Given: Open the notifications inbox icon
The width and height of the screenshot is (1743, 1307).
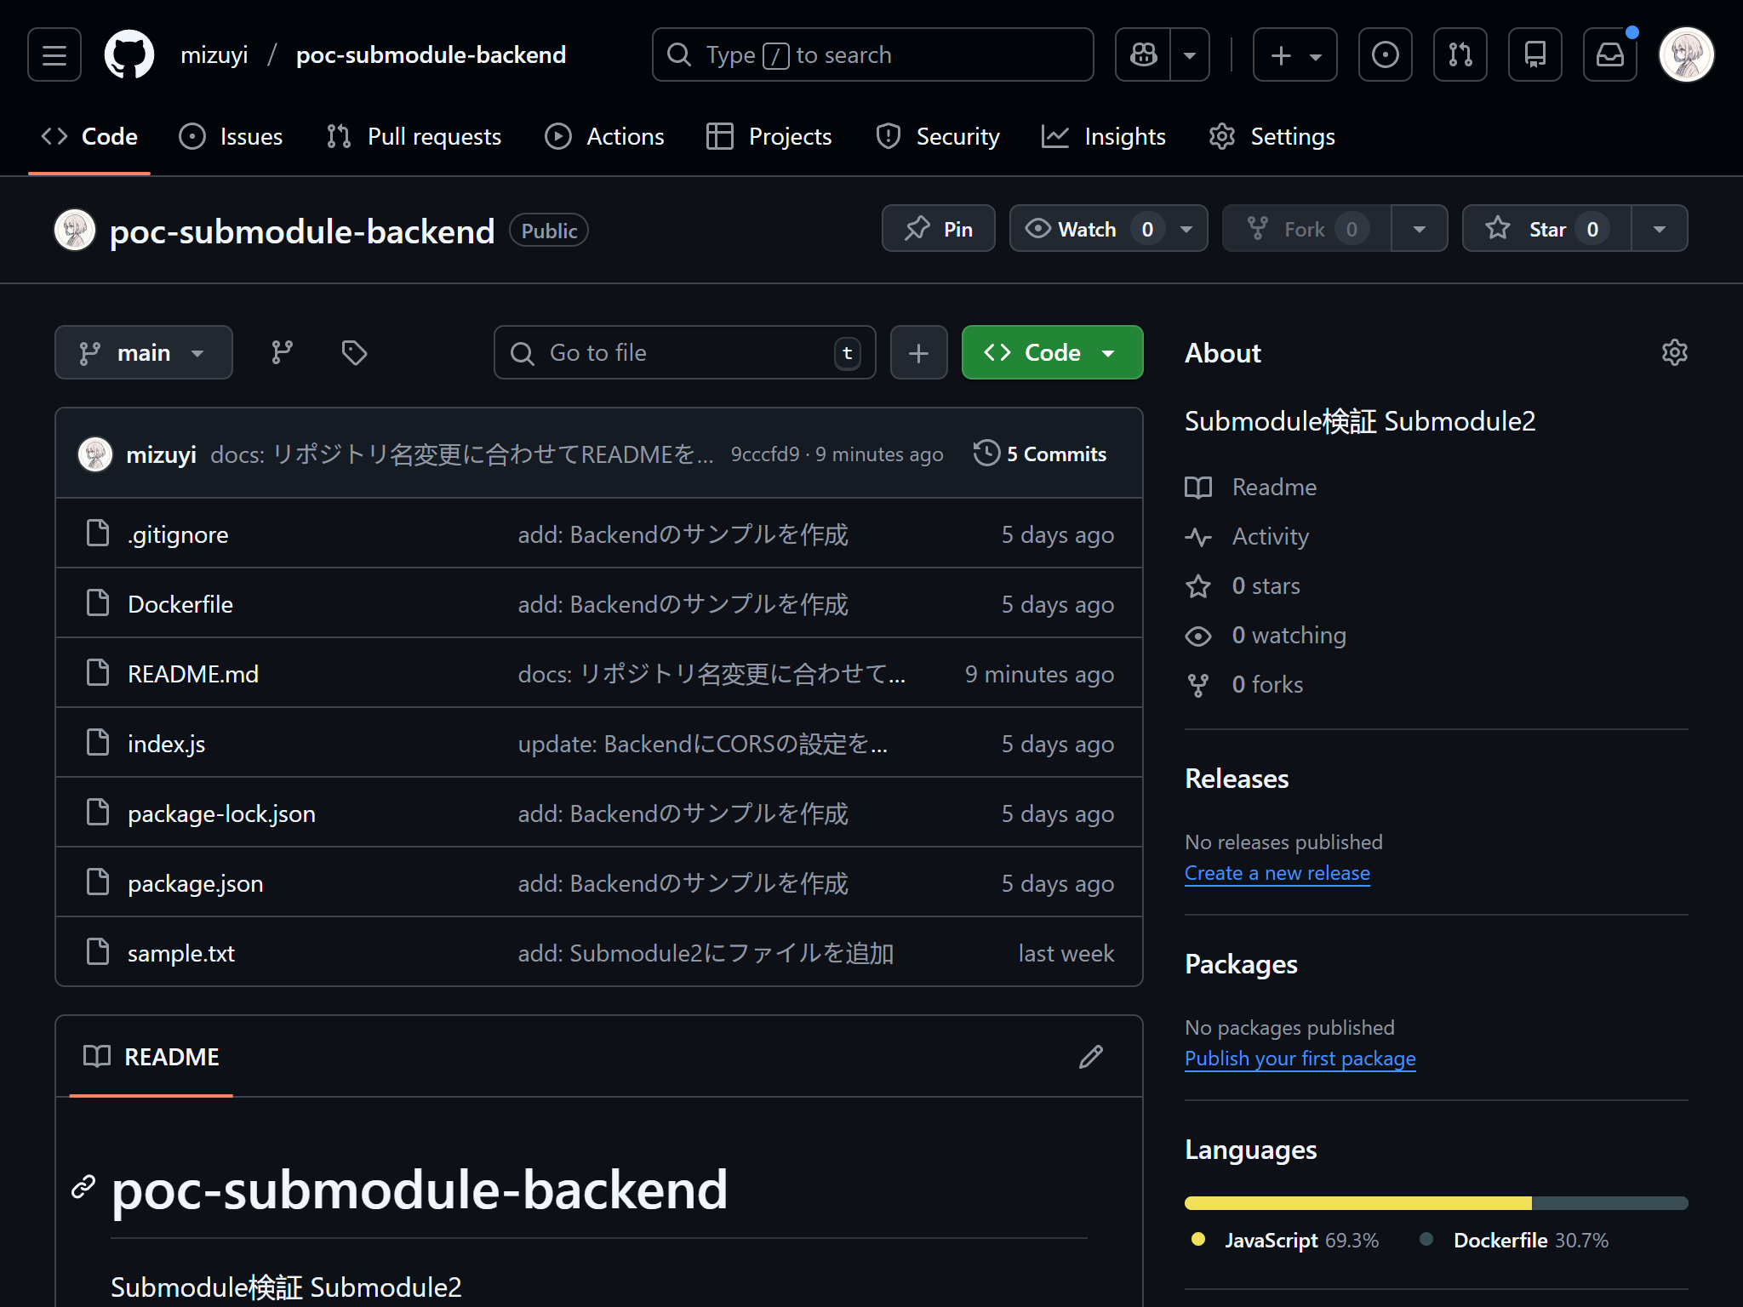Looking at the screenshot, I should point(1610,54).
